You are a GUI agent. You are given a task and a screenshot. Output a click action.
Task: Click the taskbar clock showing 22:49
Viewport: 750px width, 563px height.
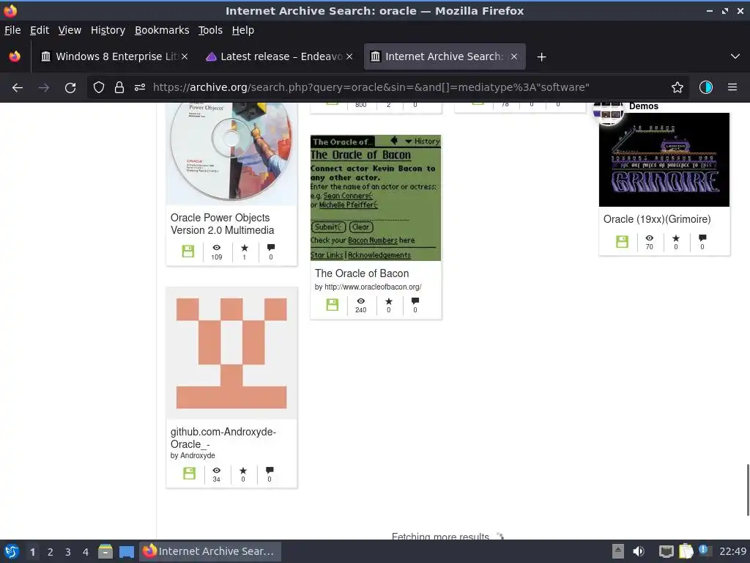[x=732, y=551]
